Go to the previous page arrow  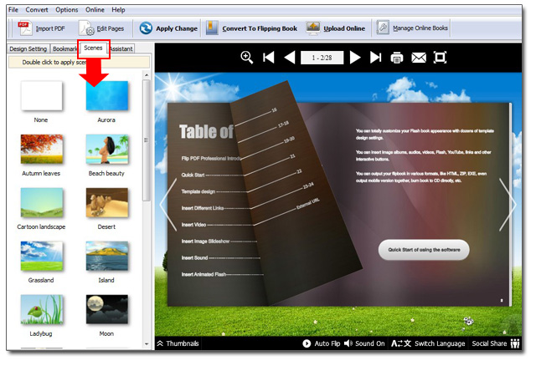tap(290, 58)
